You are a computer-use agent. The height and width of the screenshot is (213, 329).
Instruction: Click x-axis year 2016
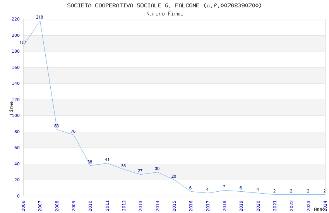tap(191, 206)
